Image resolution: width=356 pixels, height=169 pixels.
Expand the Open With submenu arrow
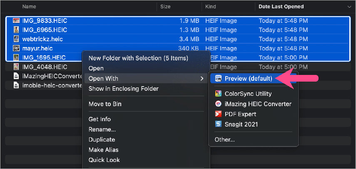click(202, 78)
